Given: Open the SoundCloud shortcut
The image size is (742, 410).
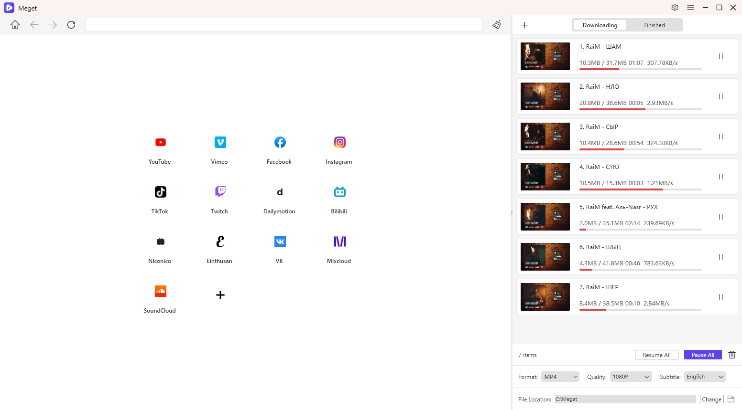Looking at the screenshot, I should point(160,291).
